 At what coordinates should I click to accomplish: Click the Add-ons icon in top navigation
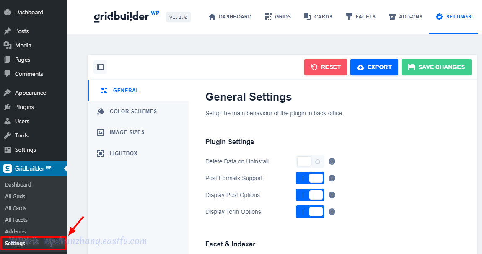tap(393, 16)
